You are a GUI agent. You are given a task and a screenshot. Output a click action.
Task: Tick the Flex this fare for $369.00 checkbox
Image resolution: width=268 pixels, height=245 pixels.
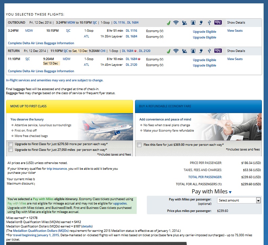click(x=139, y=145)
